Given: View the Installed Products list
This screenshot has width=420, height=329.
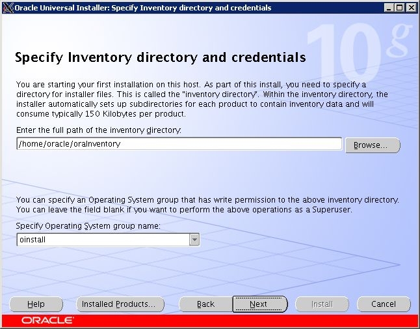Looking at the screenshot, I should 118,304.
